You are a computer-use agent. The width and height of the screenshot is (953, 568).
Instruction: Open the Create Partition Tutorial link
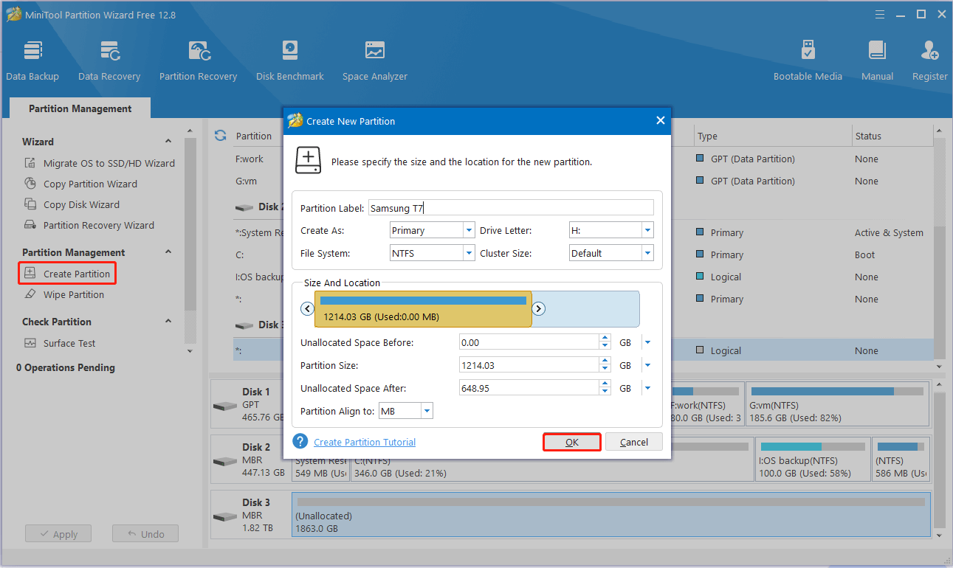[365, 442]
